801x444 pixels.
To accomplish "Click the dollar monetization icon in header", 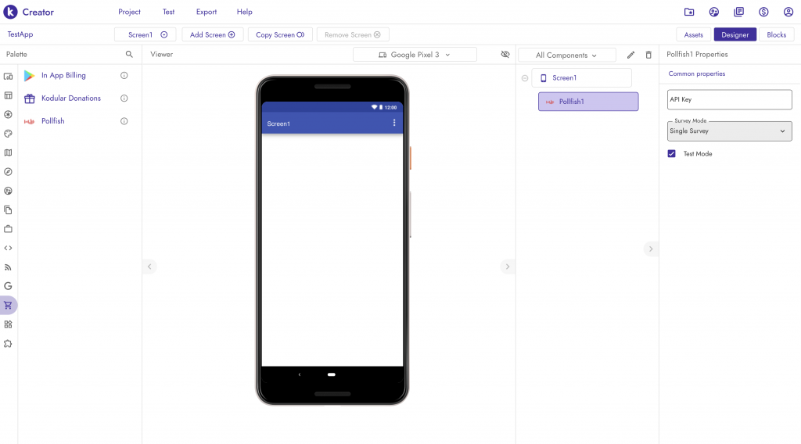I will pos(763,12).
